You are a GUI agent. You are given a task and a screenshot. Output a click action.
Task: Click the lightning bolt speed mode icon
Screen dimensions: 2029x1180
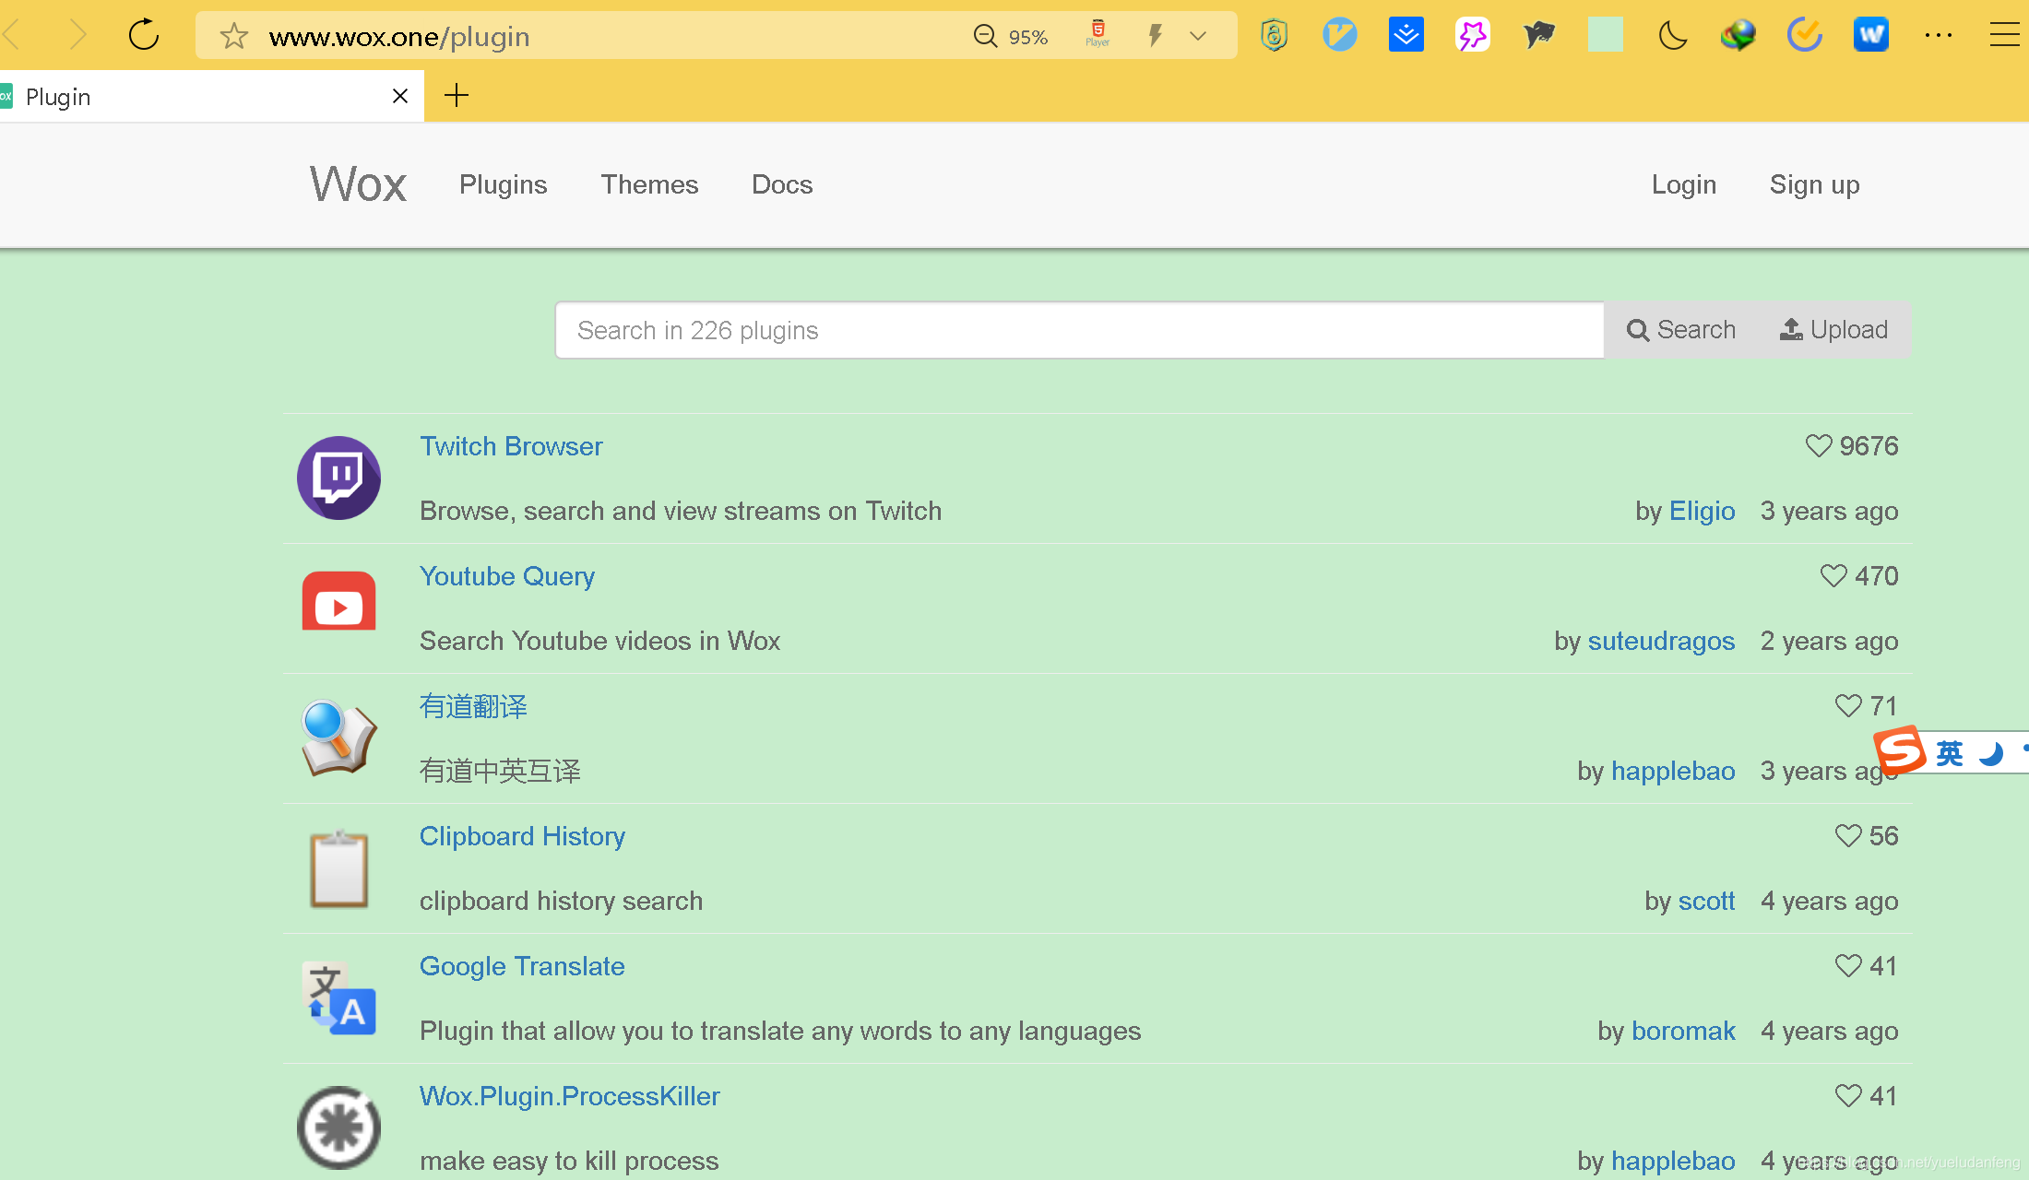pos(1155,36)
